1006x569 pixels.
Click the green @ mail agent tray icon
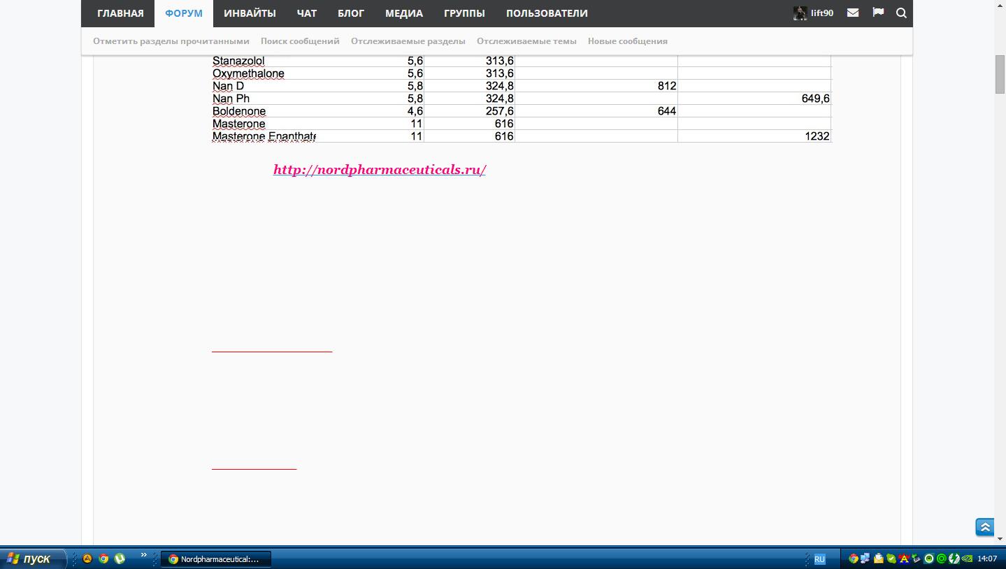[941, 559]
